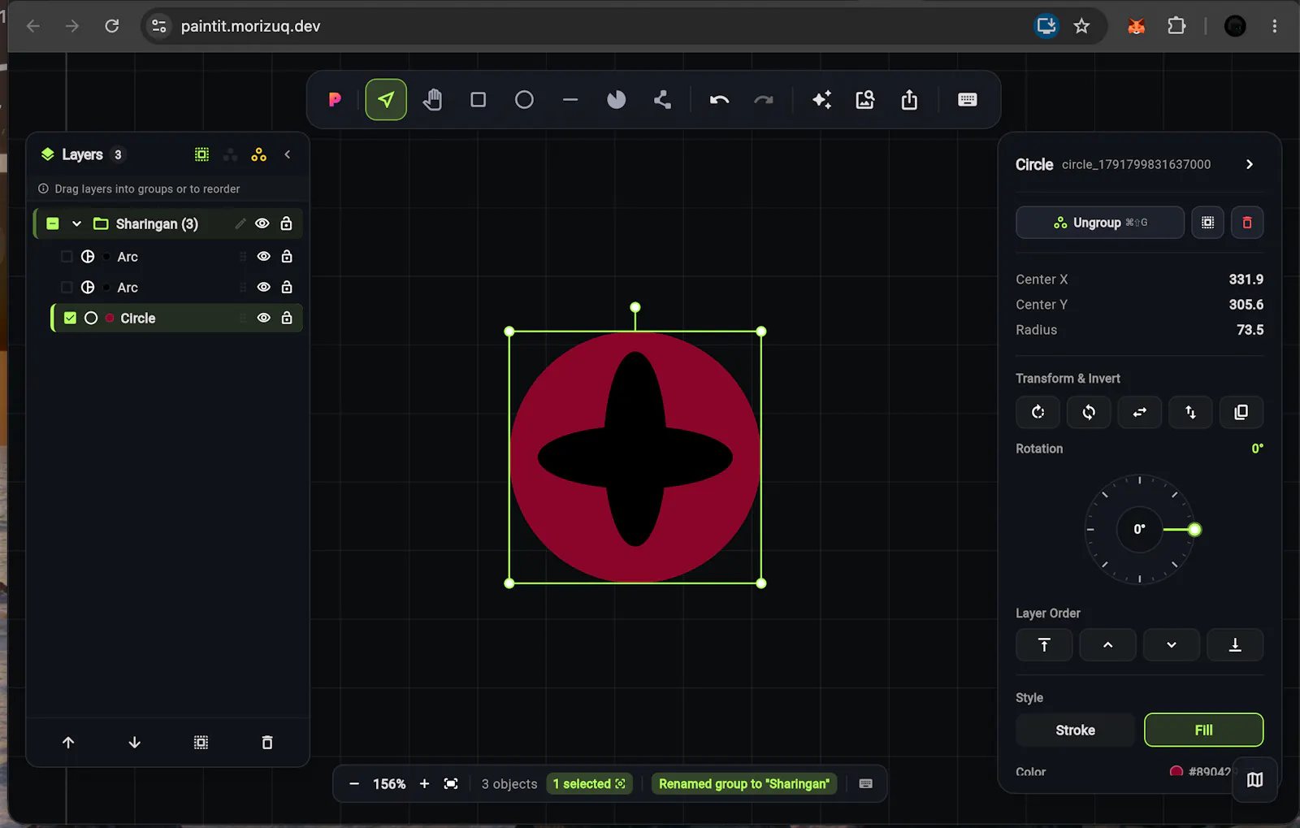Hide the Sharingan group with eye icon

[262, 223]
